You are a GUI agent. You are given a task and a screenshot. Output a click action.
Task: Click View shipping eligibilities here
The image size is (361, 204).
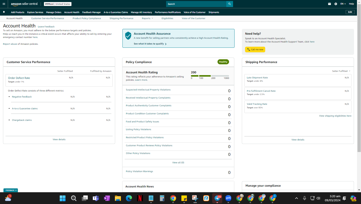click(x=335, y=116)
